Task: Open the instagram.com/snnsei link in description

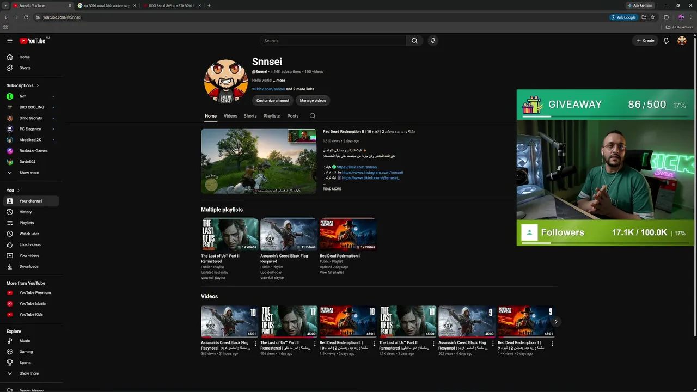Action: [x=372, y=173]
